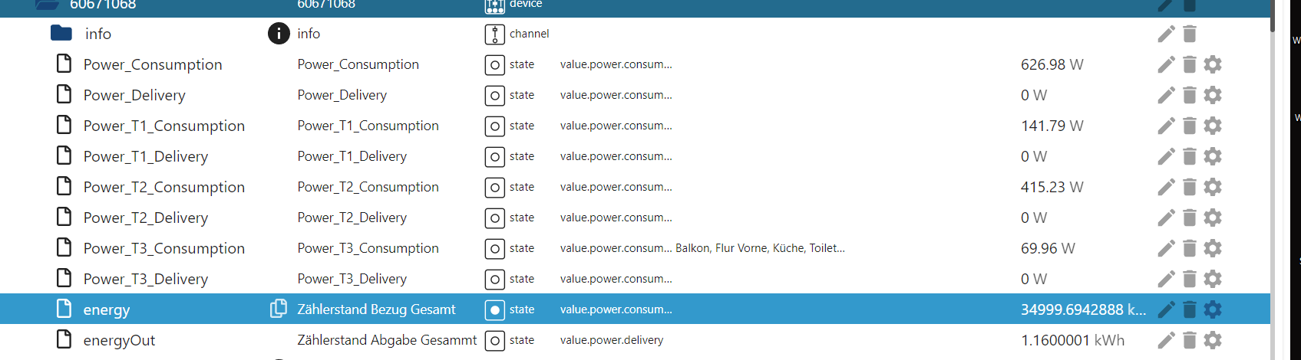The width and height of the screenshot is (1301, 360).
Task: Click the info circle icon beside info
Action: pyautogui.click(x=278, y=34)
